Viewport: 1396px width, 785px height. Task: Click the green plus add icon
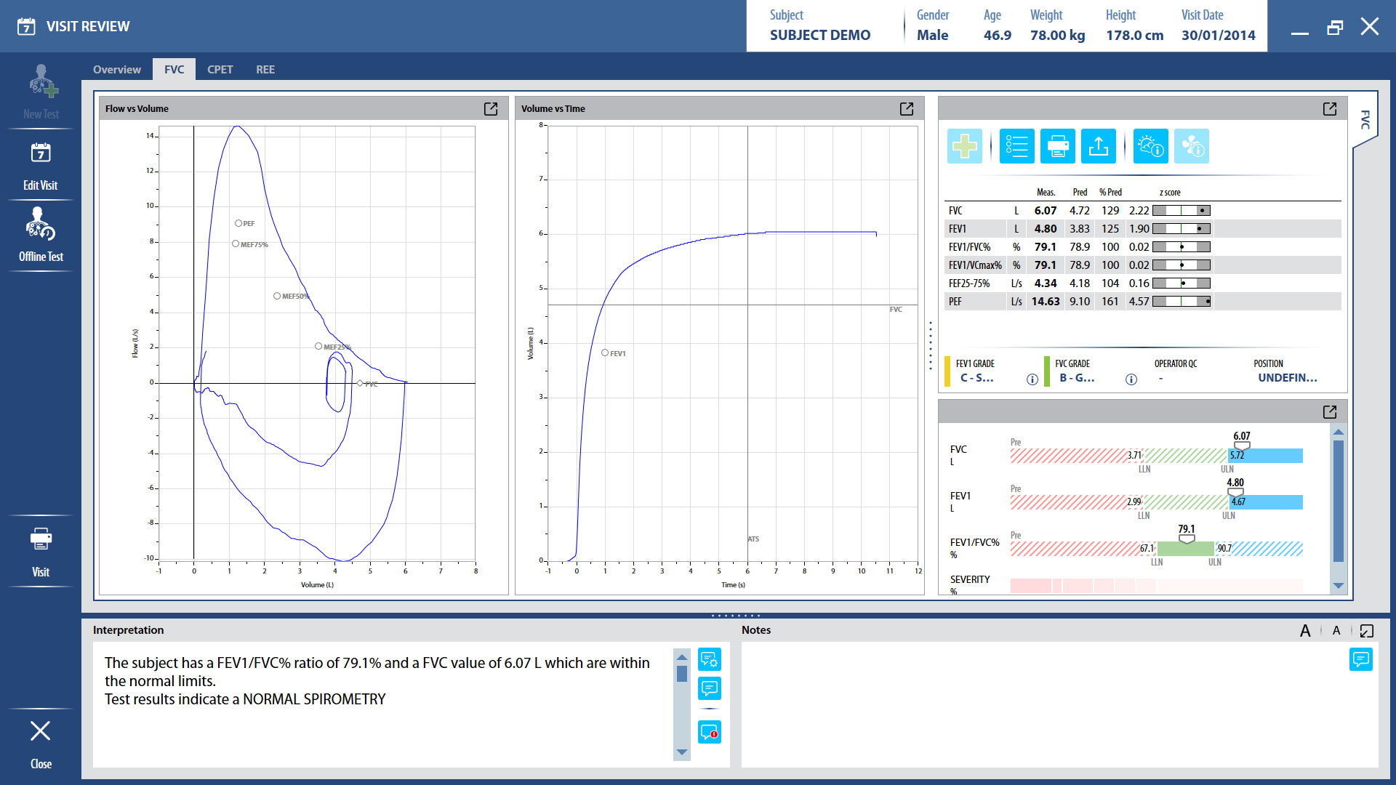click(x=965, y=146)
